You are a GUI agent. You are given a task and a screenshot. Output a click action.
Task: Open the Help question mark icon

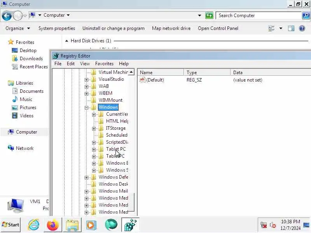pos(302,28)
